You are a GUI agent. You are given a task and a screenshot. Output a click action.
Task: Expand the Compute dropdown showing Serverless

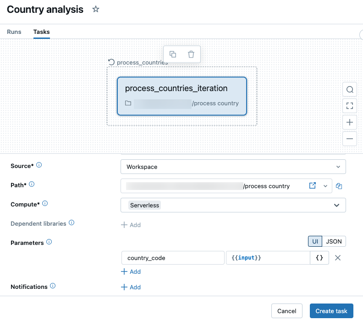pos(233,205)
